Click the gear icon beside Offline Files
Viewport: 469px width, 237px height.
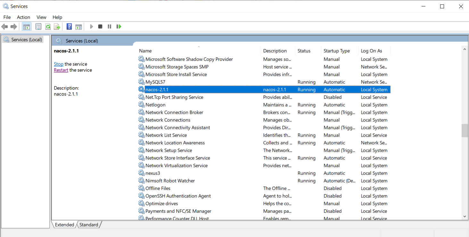click(x=141, y=188)
